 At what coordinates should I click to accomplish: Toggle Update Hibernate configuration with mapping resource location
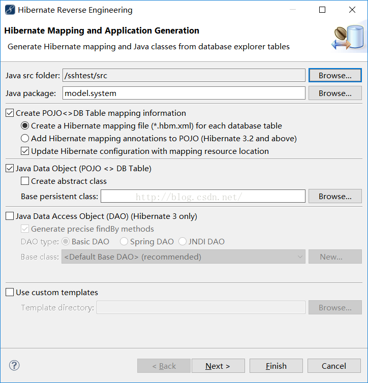(25, 151)
